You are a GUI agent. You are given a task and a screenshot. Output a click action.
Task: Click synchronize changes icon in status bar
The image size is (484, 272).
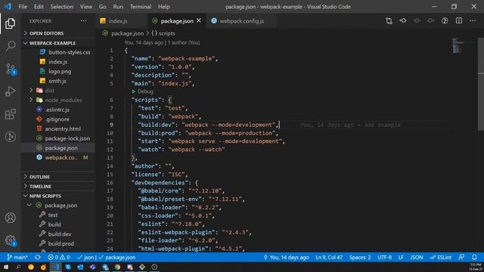click(x=38, y=257)
